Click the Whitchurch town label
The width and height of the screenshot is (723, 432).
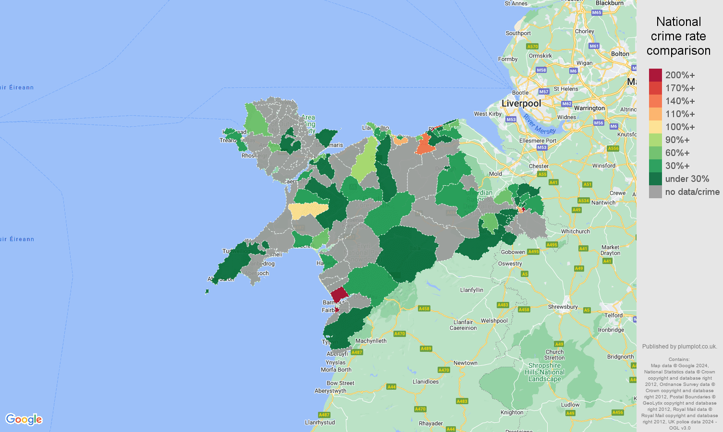coord(576,231)
